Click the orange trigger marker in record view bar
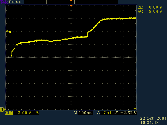 click(x=71, y=1)
